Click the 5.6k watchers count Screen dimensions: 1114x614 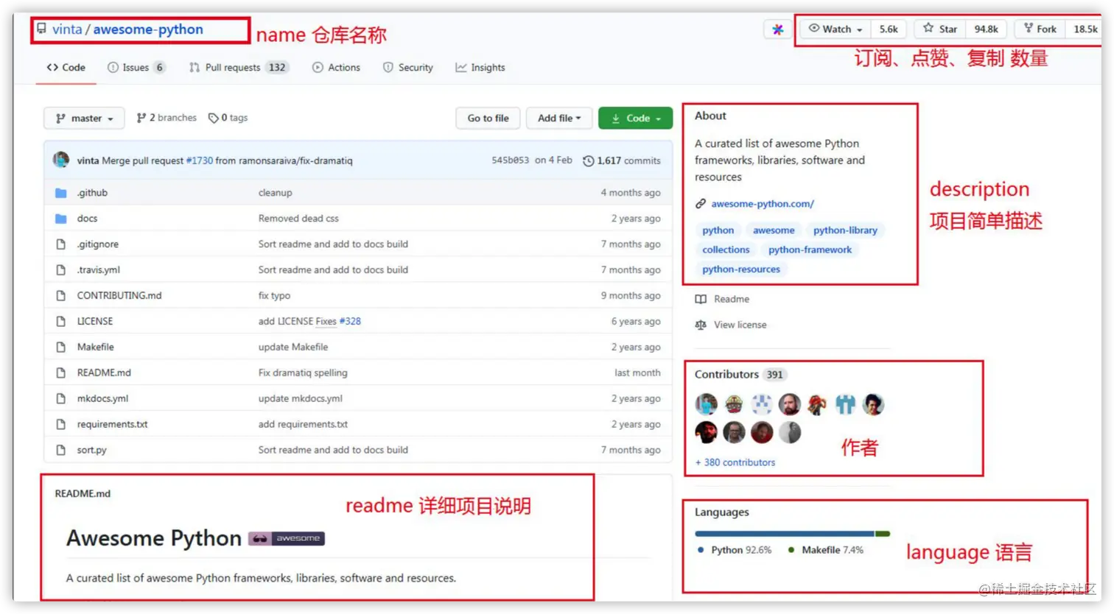click(889, 29)
